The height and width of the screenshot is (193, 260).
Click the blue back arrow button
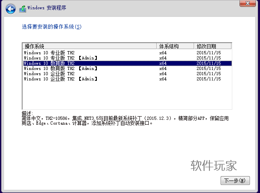click(10, 9)
